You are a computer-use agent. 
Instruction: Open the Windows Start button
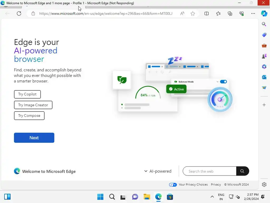[100, 197]
